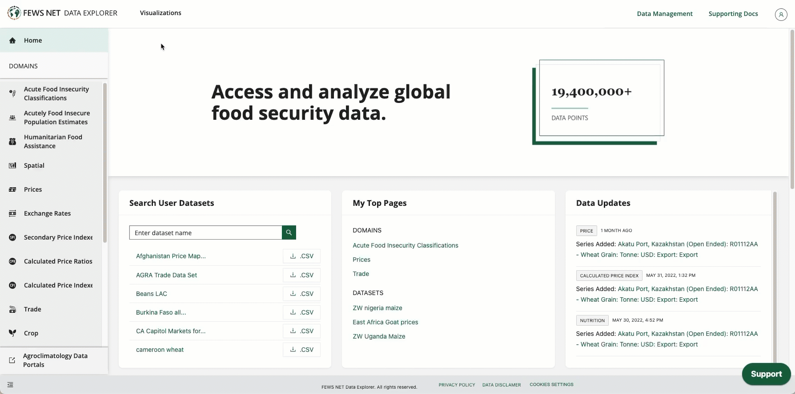Download Afghanistan Price Map CSV
Viewport: 795px width, 394px height.
pos(301,256)
